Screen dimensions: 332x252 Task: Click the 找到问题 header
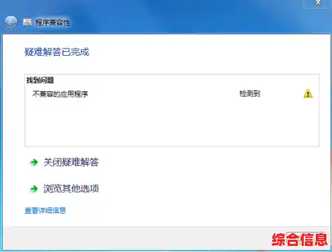coord(40,80)
